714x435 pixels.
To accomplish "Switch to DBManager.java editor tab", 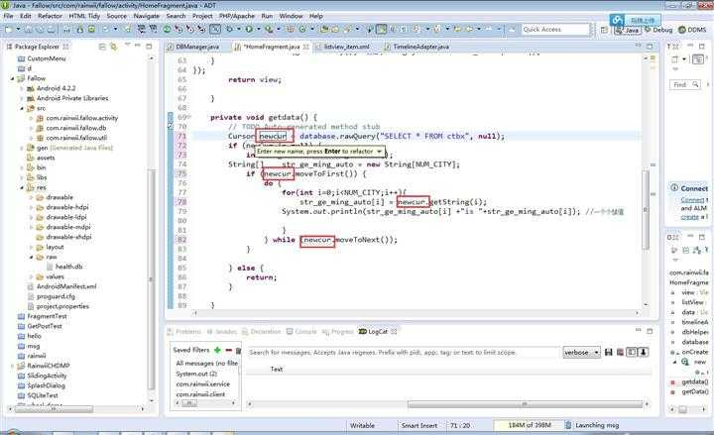I will (x=193, y=47).
